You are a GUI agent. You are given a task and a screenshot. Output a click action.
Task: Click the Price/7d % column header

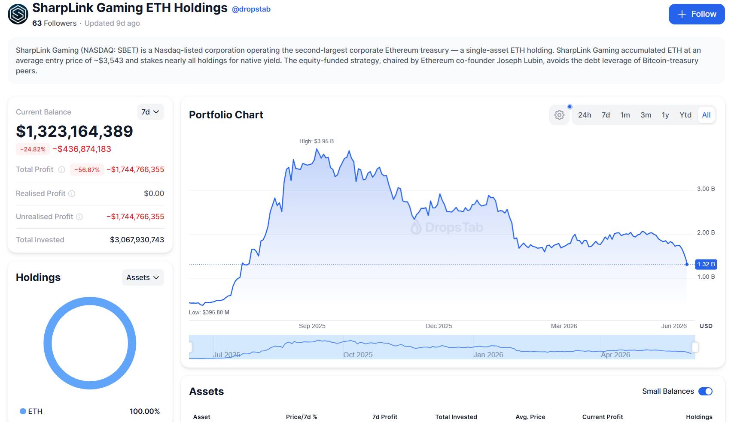(302, 417)
